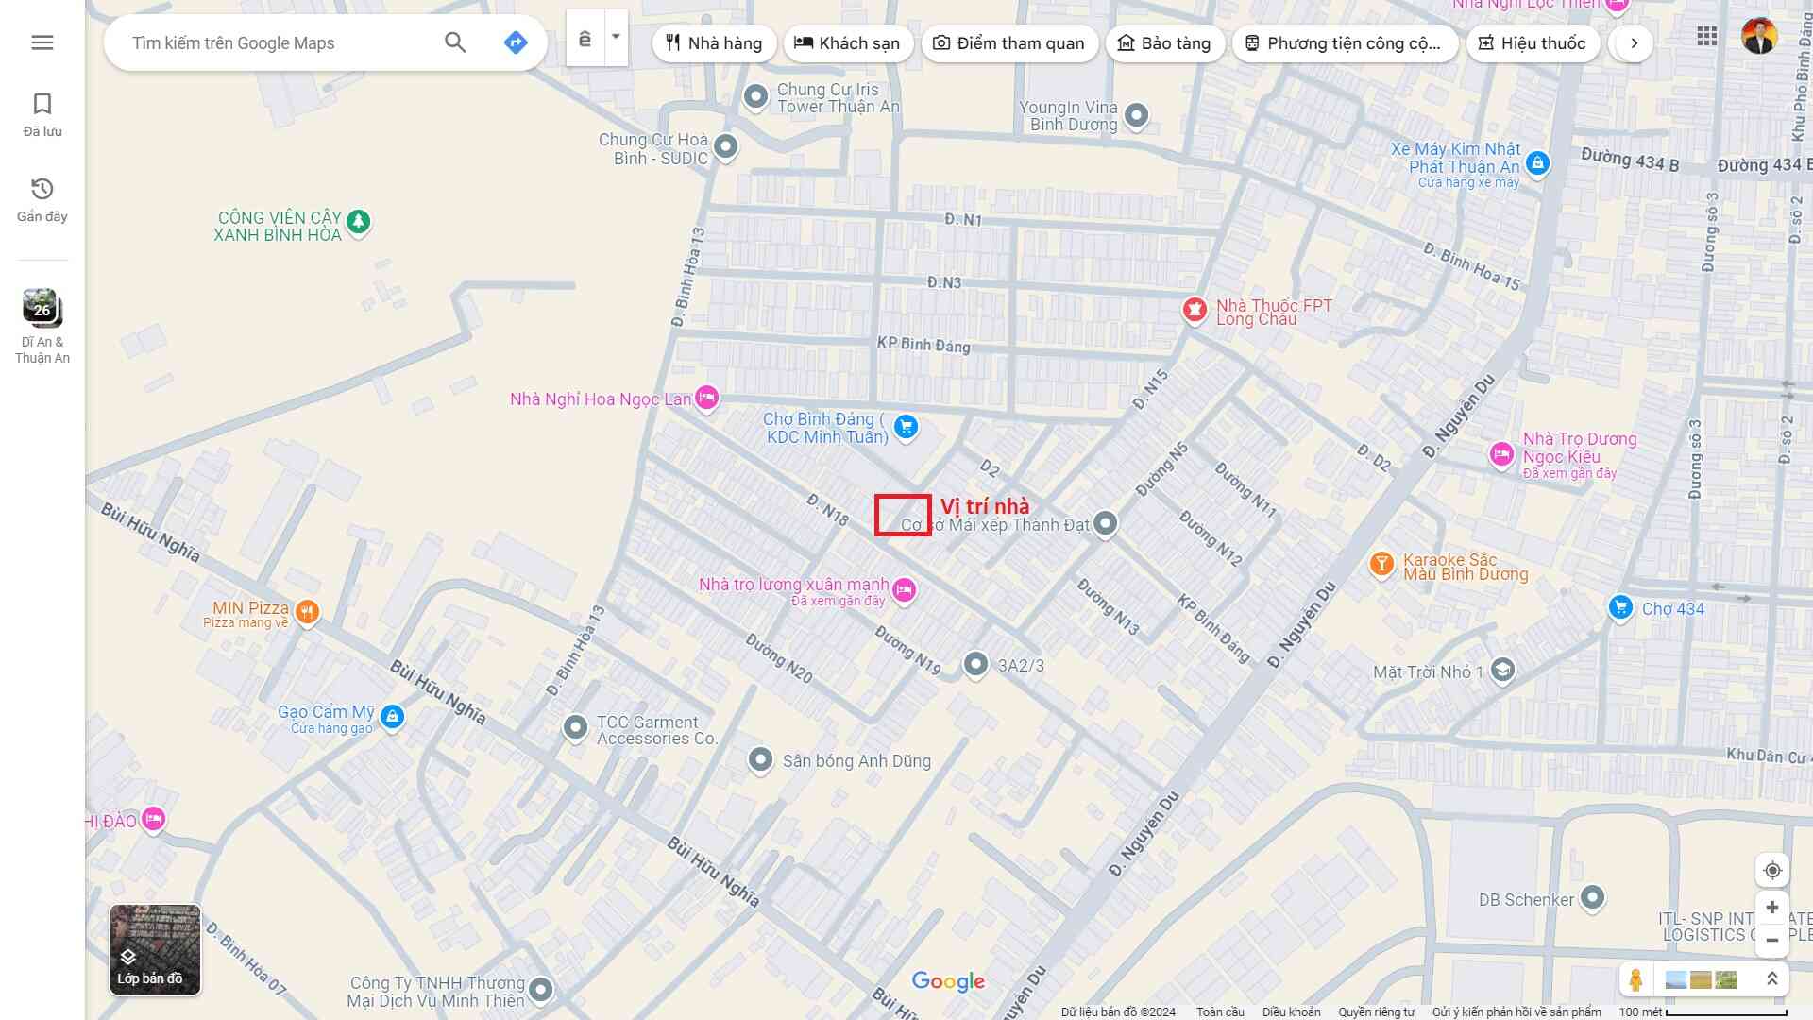
Task: Toggle the Lớp bản đồ layer thumbnail
Action: 155,949
